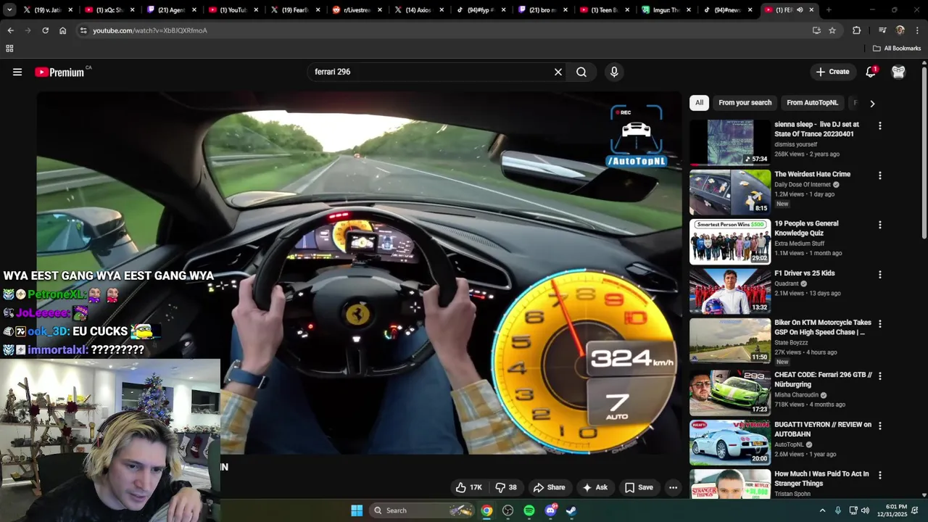Open options for sienna sleep video
This screenshot has height=522, width=928.
(880, 126)
